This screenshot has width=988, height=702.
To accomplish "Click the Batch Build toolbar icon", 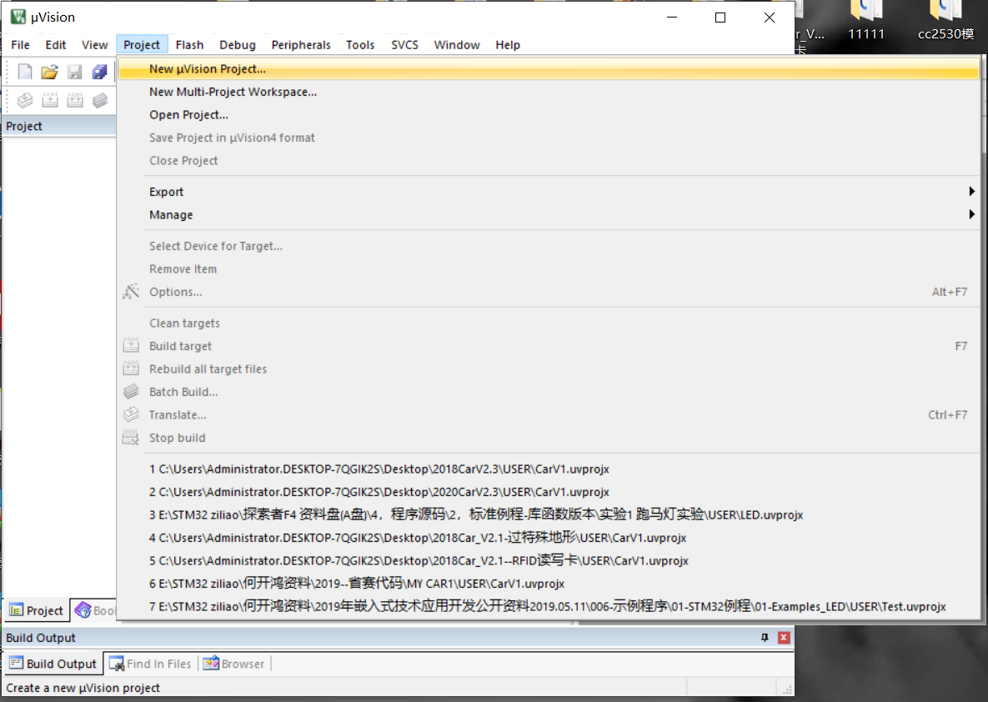I will (99, 100).
